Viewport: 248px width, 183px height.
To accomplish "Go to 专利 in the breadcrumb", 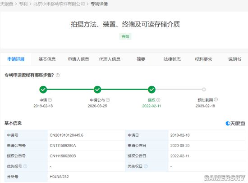I will click(23, 4).
